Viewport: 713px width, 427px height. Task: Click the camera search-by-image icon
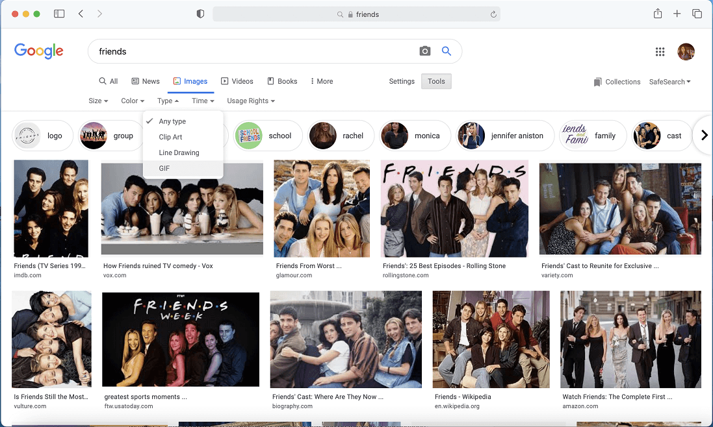click(425, 51)
